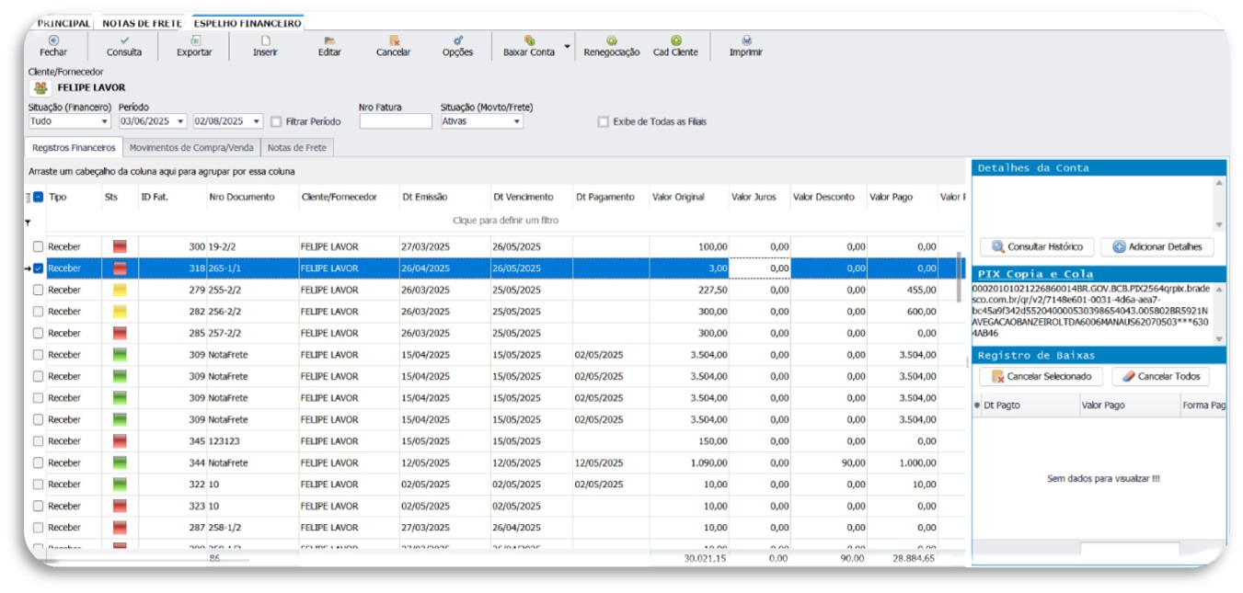The width and height of the screenshot is (1243, 593).
Task: Click the Fechar toolbar icon
Action: [x=53, y=40]
